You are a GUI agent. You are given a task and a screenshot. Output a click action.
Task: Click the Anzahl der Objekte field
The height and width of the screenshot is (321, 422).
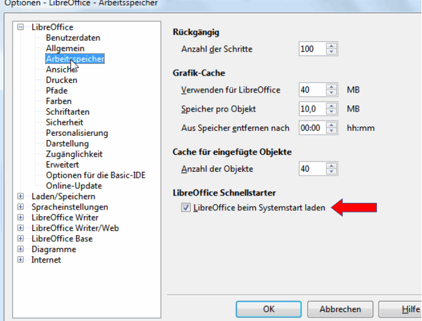point(312,169)
